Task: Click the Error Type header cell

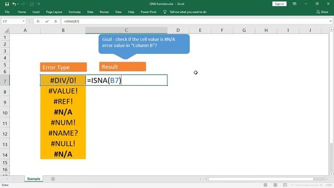Action: (x=63, y=67)
